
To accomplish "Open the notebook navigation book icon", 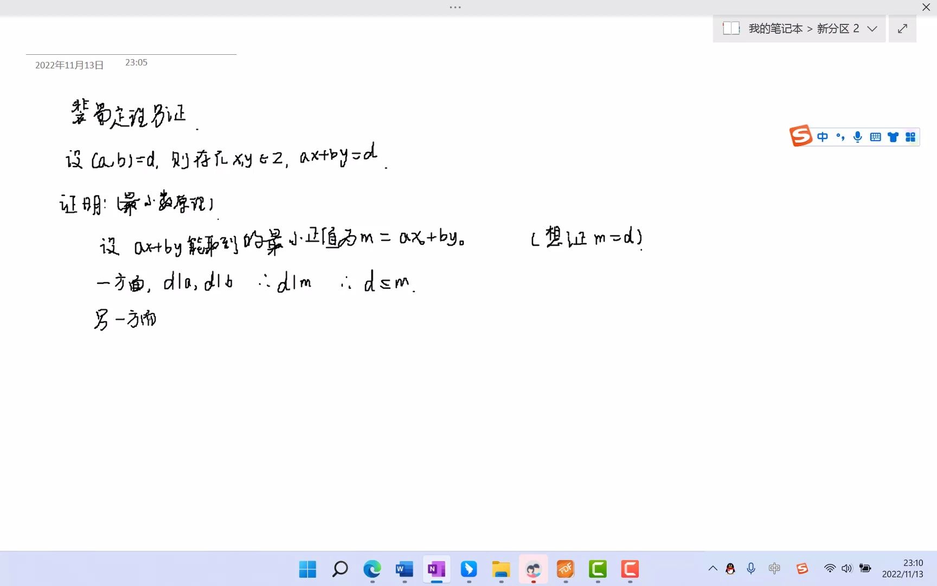I will point(731,28).
